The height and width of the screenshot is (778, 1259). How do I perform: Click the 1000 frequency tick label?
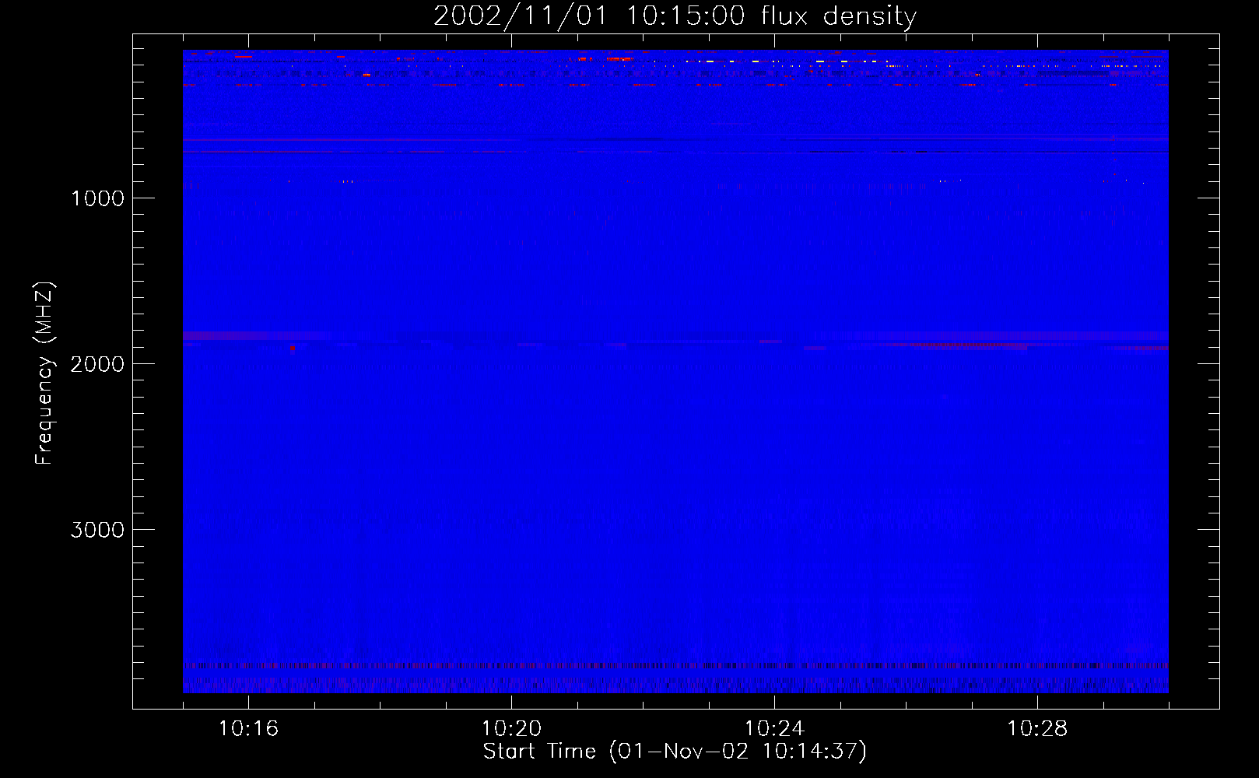97,198
